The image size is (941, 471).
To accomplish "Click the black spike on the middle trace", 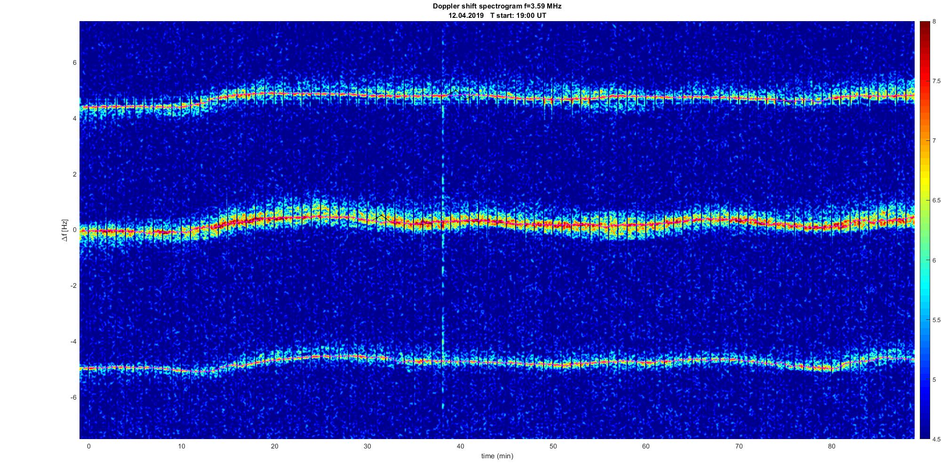I will coord(381,217).
